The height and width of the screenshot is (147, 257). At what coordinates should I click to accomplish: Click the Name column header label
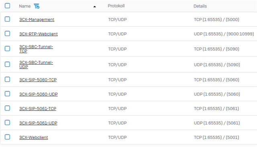[25, 6]
